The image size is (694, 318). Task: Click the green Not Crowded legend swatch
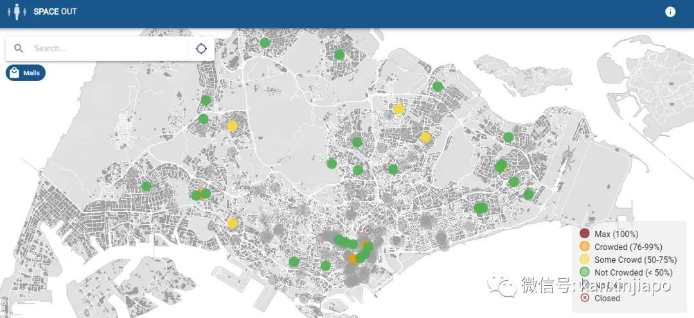point(585,272)
